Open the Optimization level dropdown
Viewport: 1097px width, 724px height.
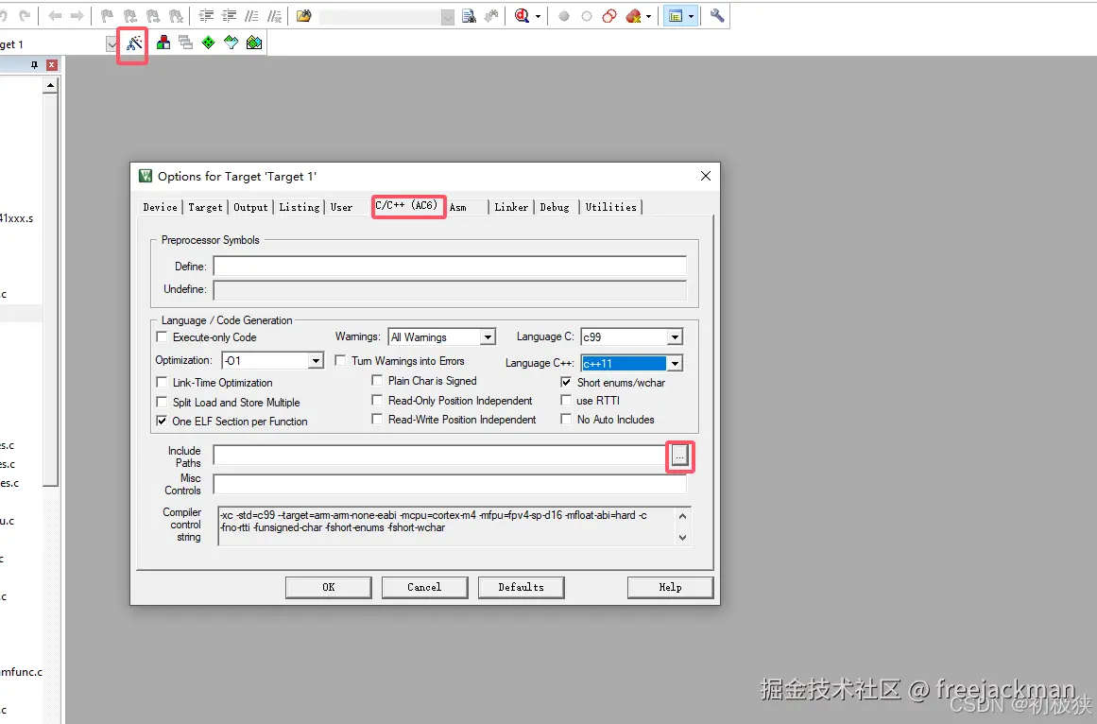click(317, 360)
